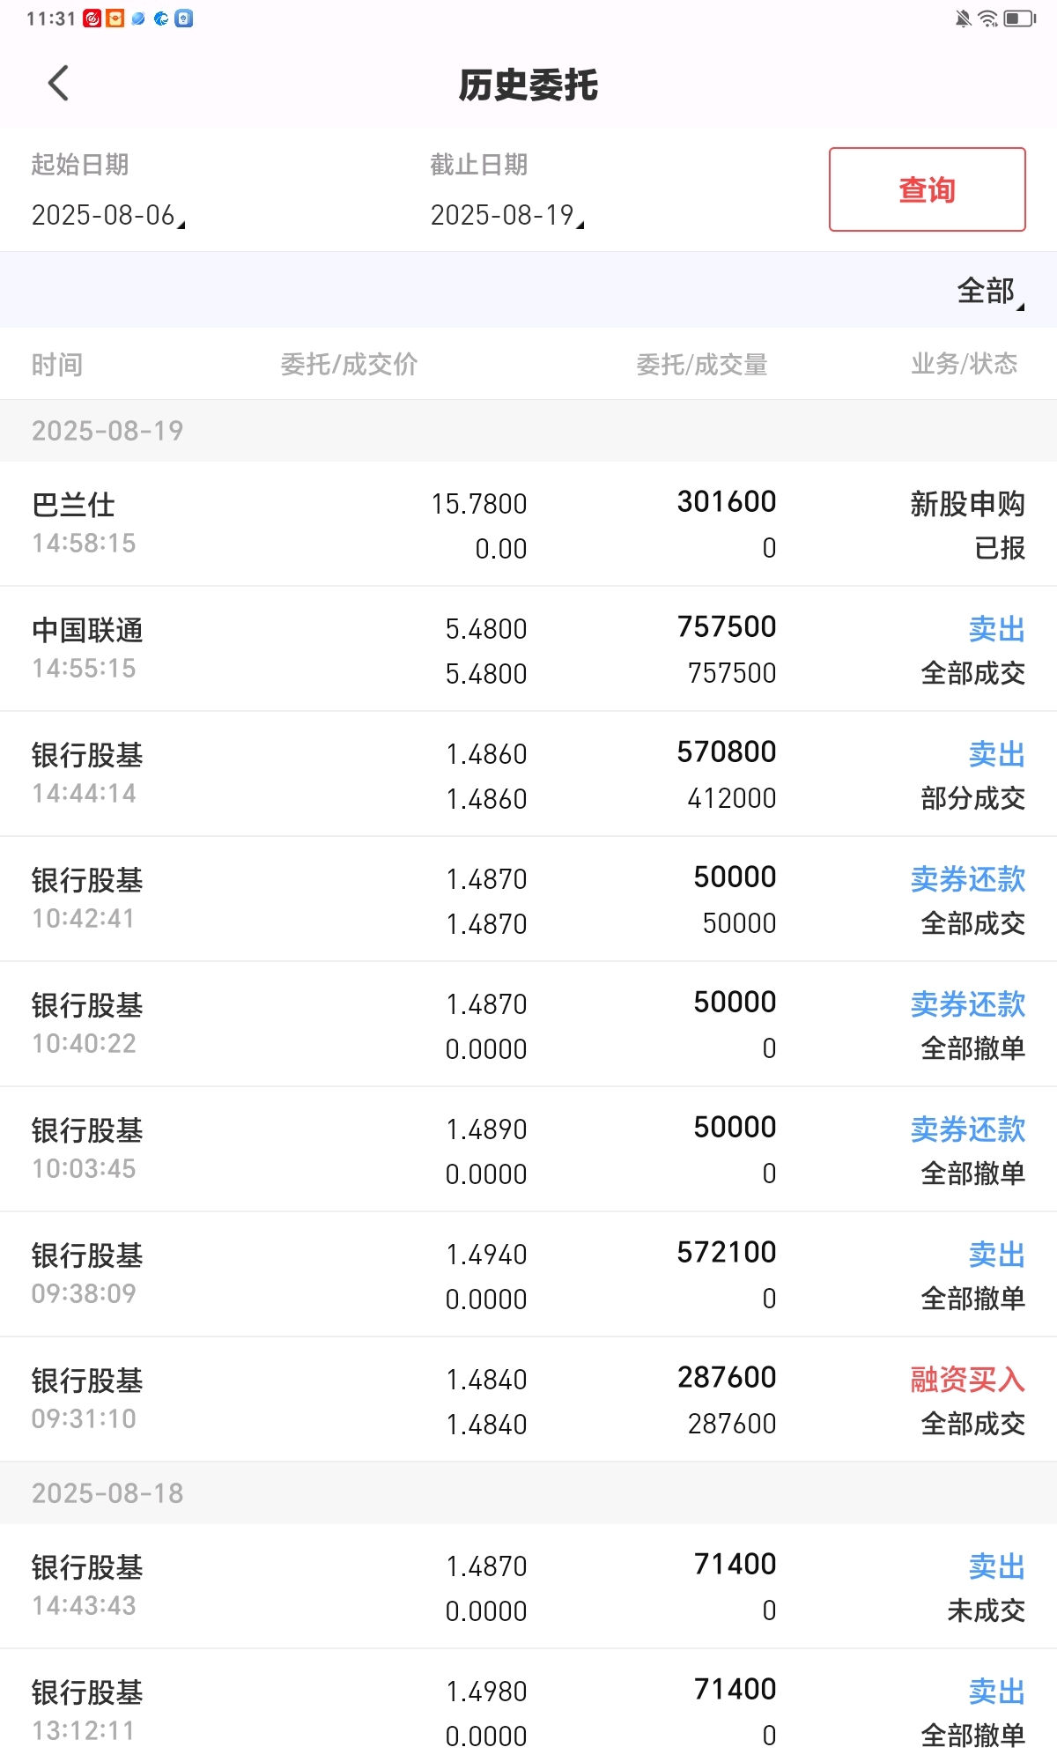Click the 起始日期 label

[x=80, y=165]
